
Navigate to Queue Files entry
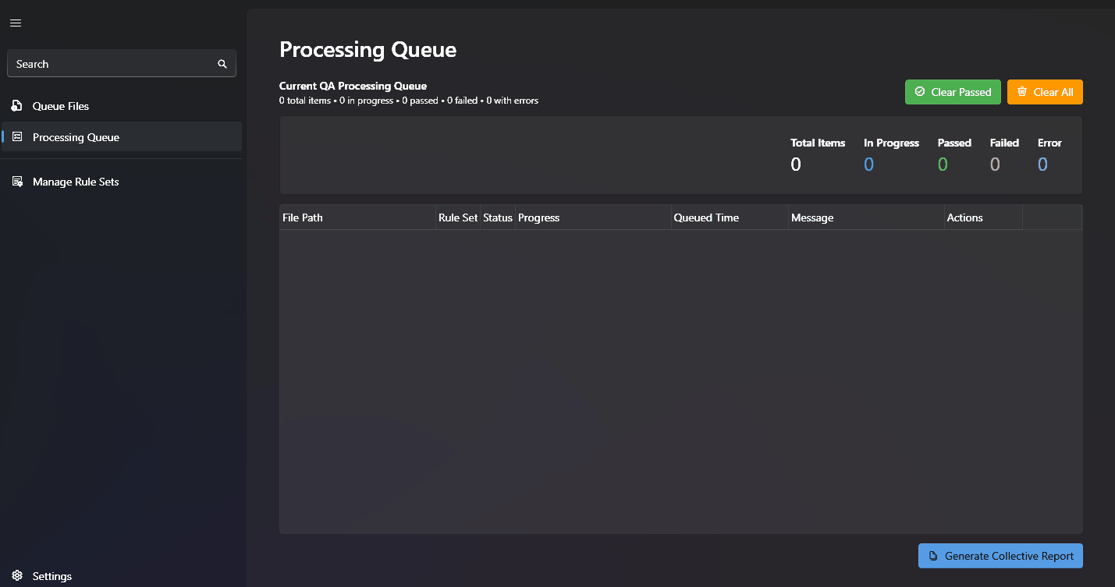pos(61,105)
